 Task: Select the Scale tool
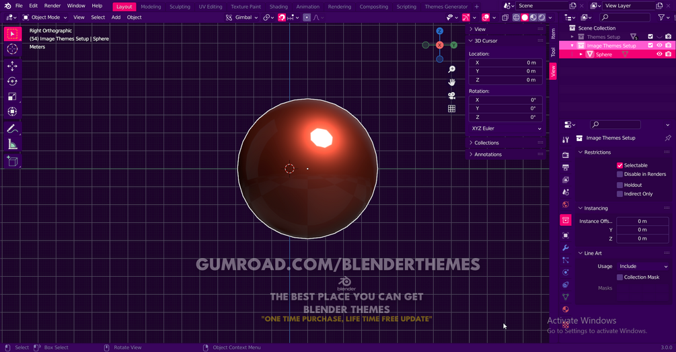click(x=13, y=96)
